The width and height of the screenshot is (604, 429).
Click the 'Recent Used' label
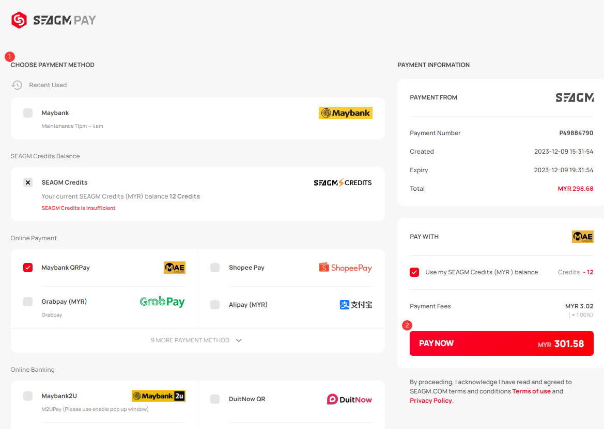[x=48, y=85]
